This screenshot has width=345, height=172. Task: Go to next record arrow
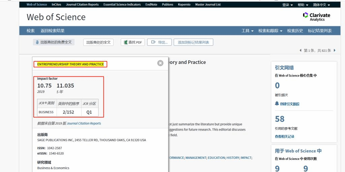tap(335, 50)
